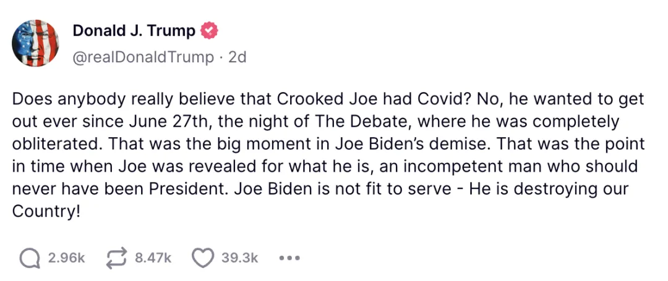Click the 8.47k reposts count
Viewport: 668px width, 281px height.
153,258
